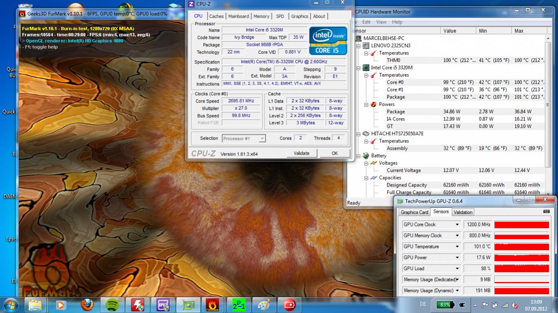Image resolution: width=558 pixels, height=313 pixels.
Task: Click the Action Center flag tray icon
Action: pos(485,305)
